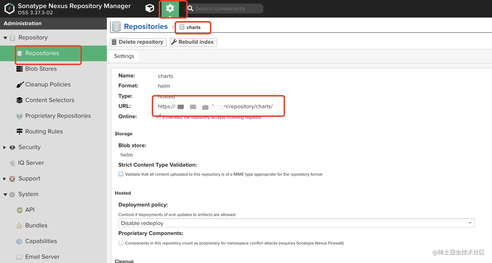Open the Deployment policy dropdown
The width and height of the screenshot is (492, 263).
(296, 223)
